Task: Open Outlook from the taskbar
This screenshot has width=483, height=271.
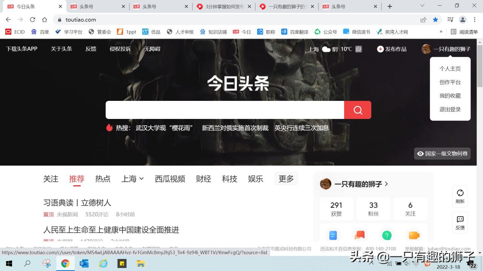Action: pos(84,263)
